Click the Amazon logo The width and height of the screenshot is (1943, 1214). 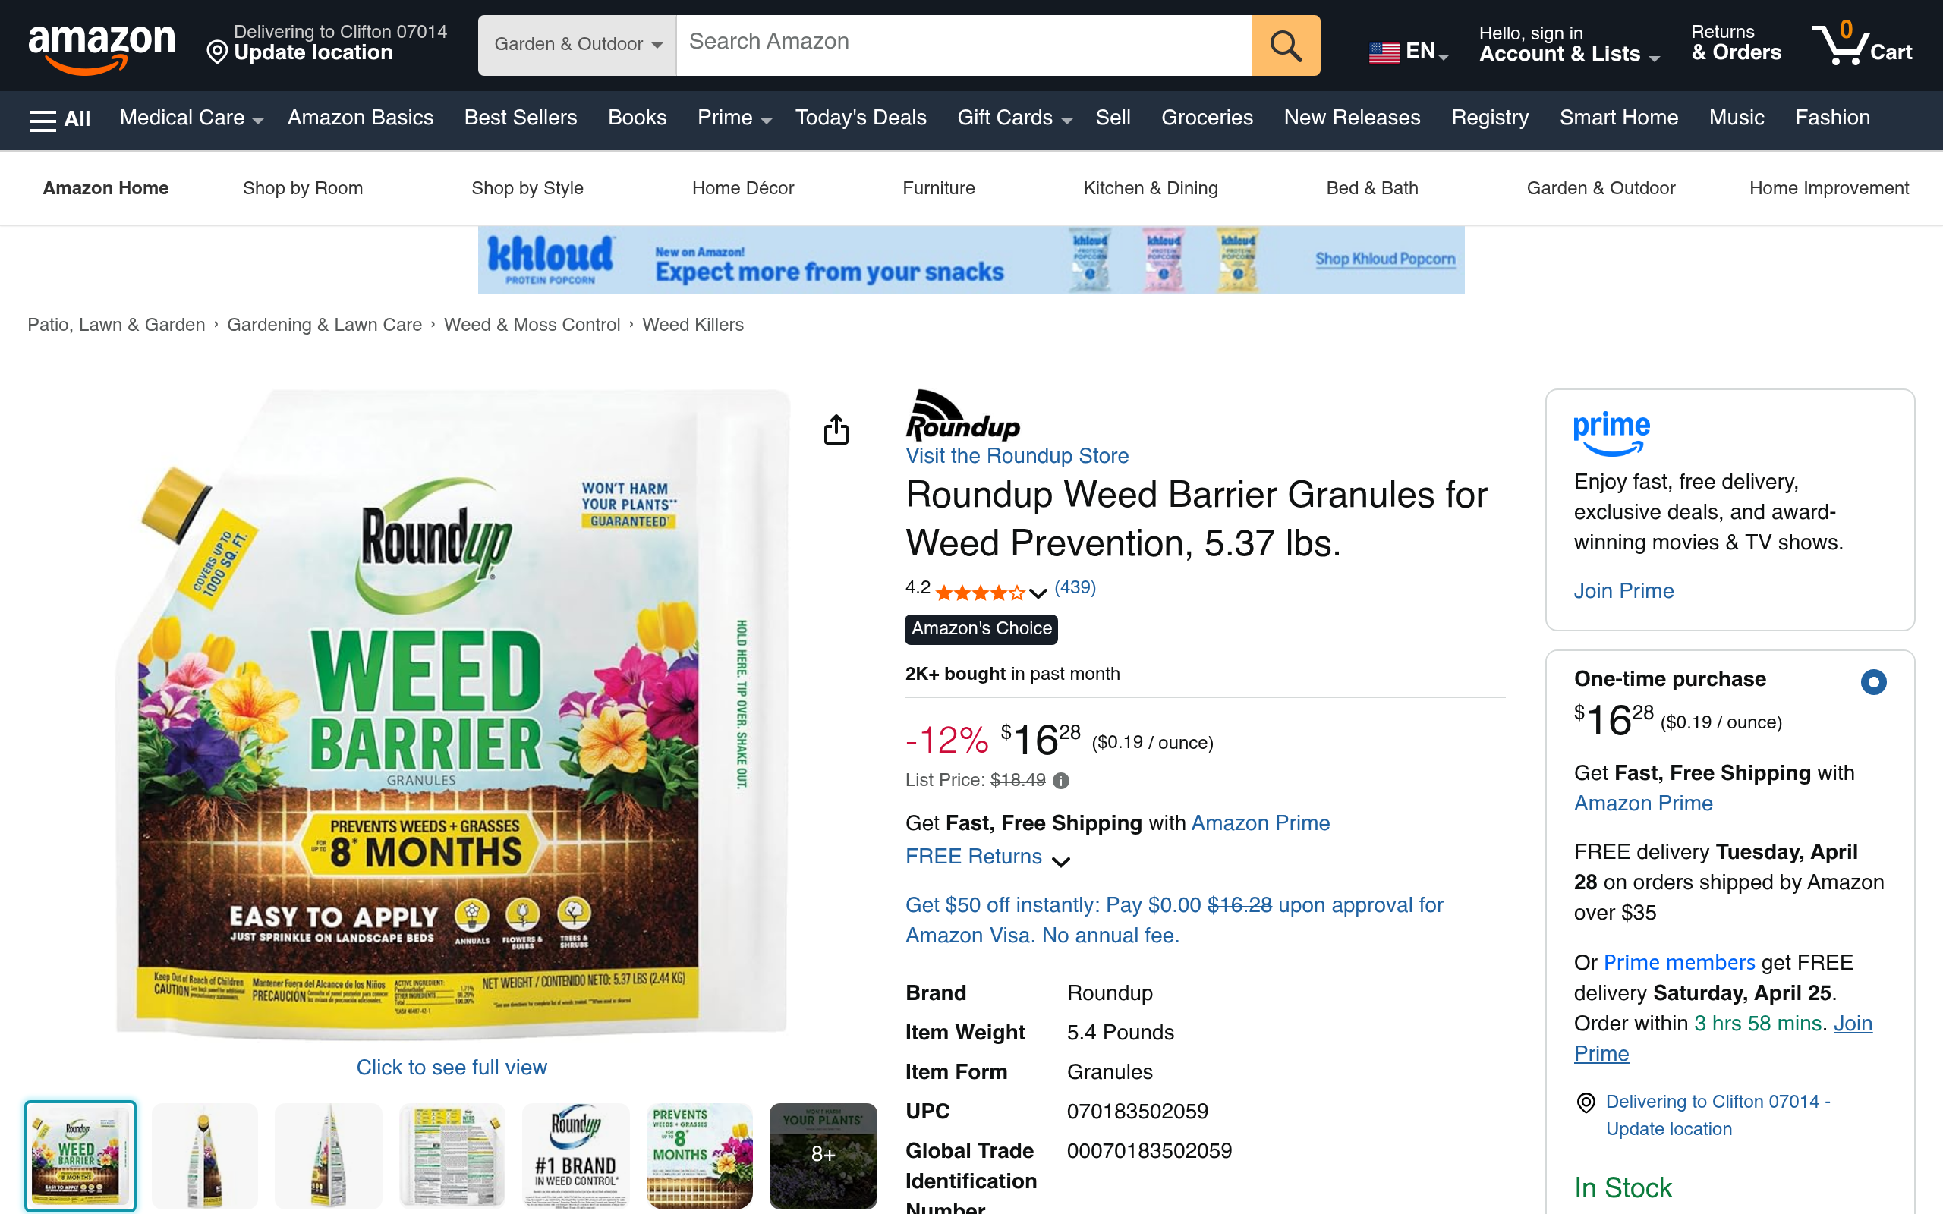(x=101, y=48)
